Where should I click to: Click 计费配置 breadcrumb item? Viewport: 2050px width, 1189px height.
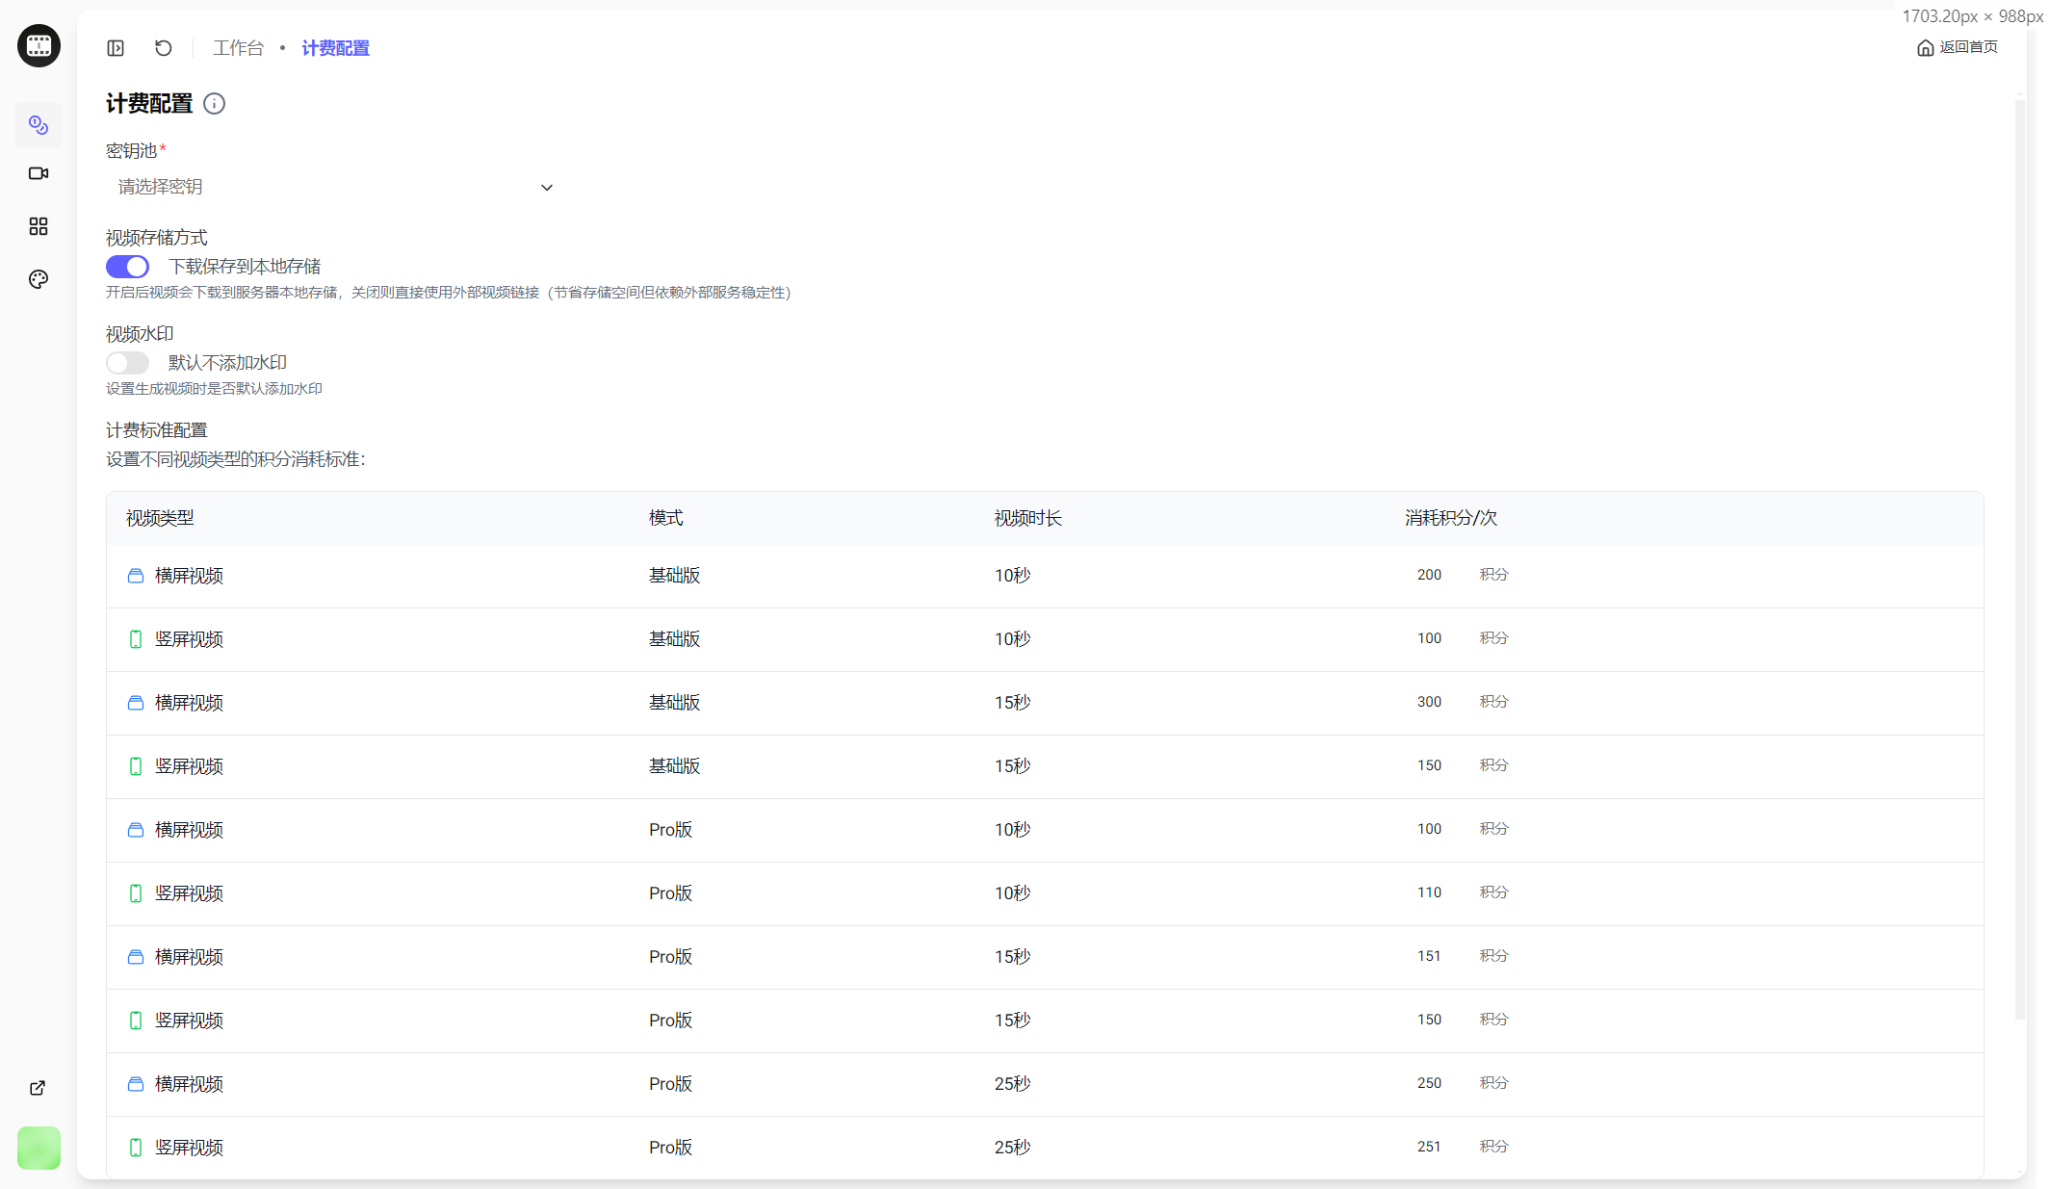335,48
